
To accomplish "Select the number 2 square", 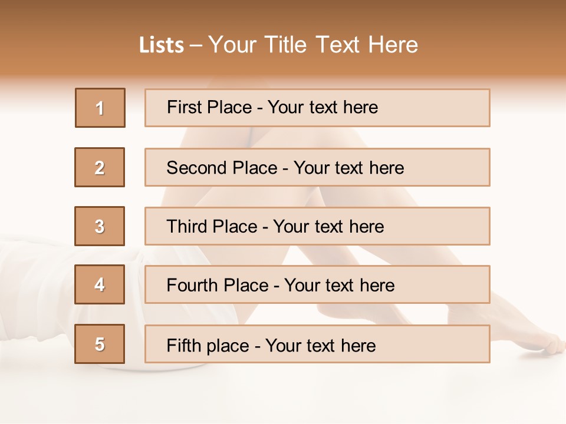I will [x=100, y=167].
